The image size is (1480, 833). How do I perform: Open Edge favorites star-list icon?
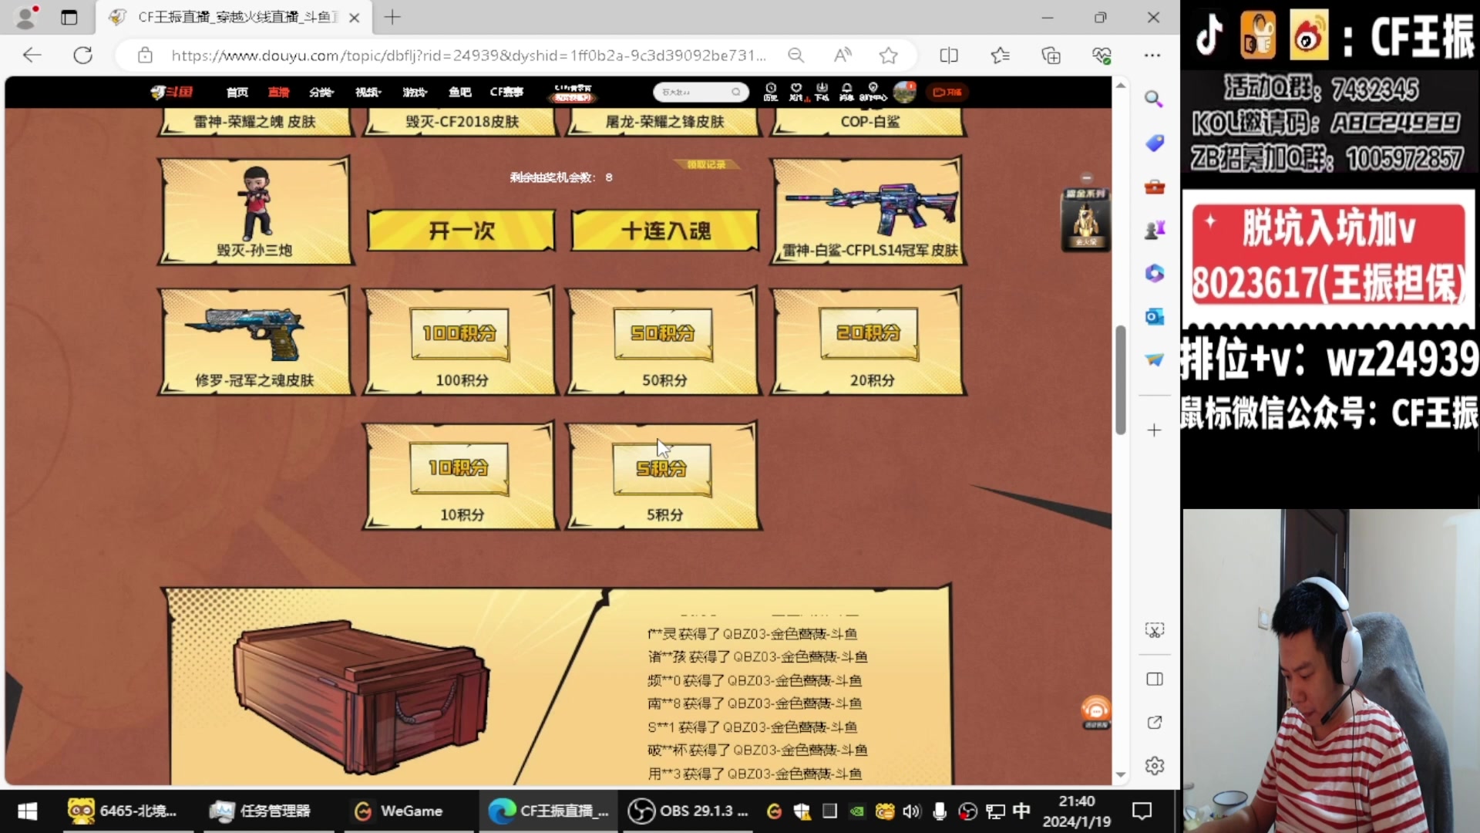[1000, 56]
